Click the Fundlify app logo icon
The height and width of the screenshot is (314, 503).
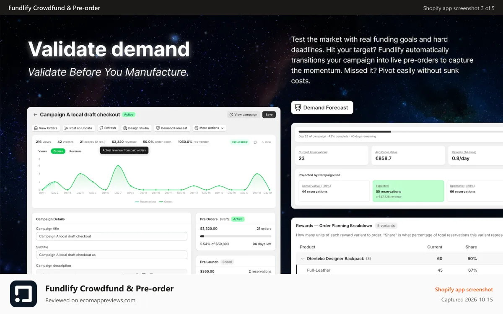23,294
